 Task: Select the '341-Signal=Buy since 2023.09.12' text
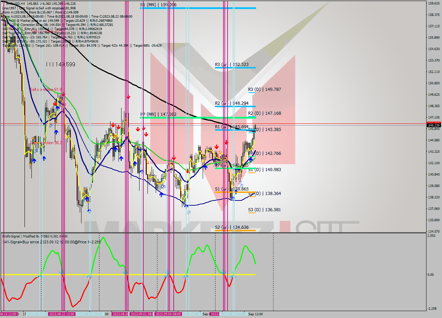(x=51, y=242)
